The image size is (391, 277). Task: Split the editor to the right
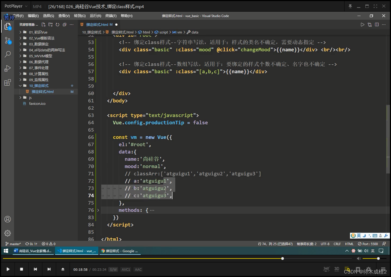click(x=377, y=25)
